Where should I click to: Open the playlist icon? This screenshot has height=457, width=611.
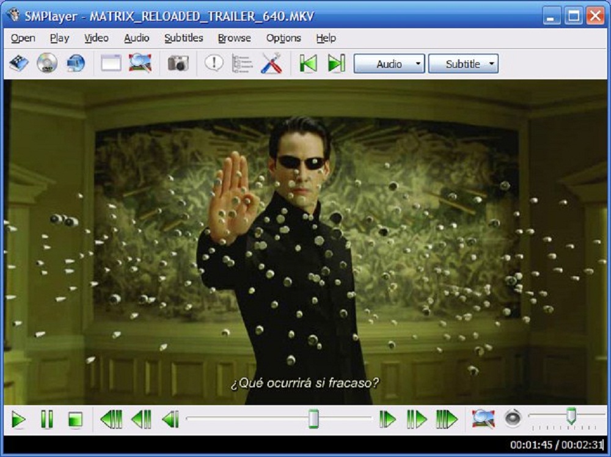242,64
